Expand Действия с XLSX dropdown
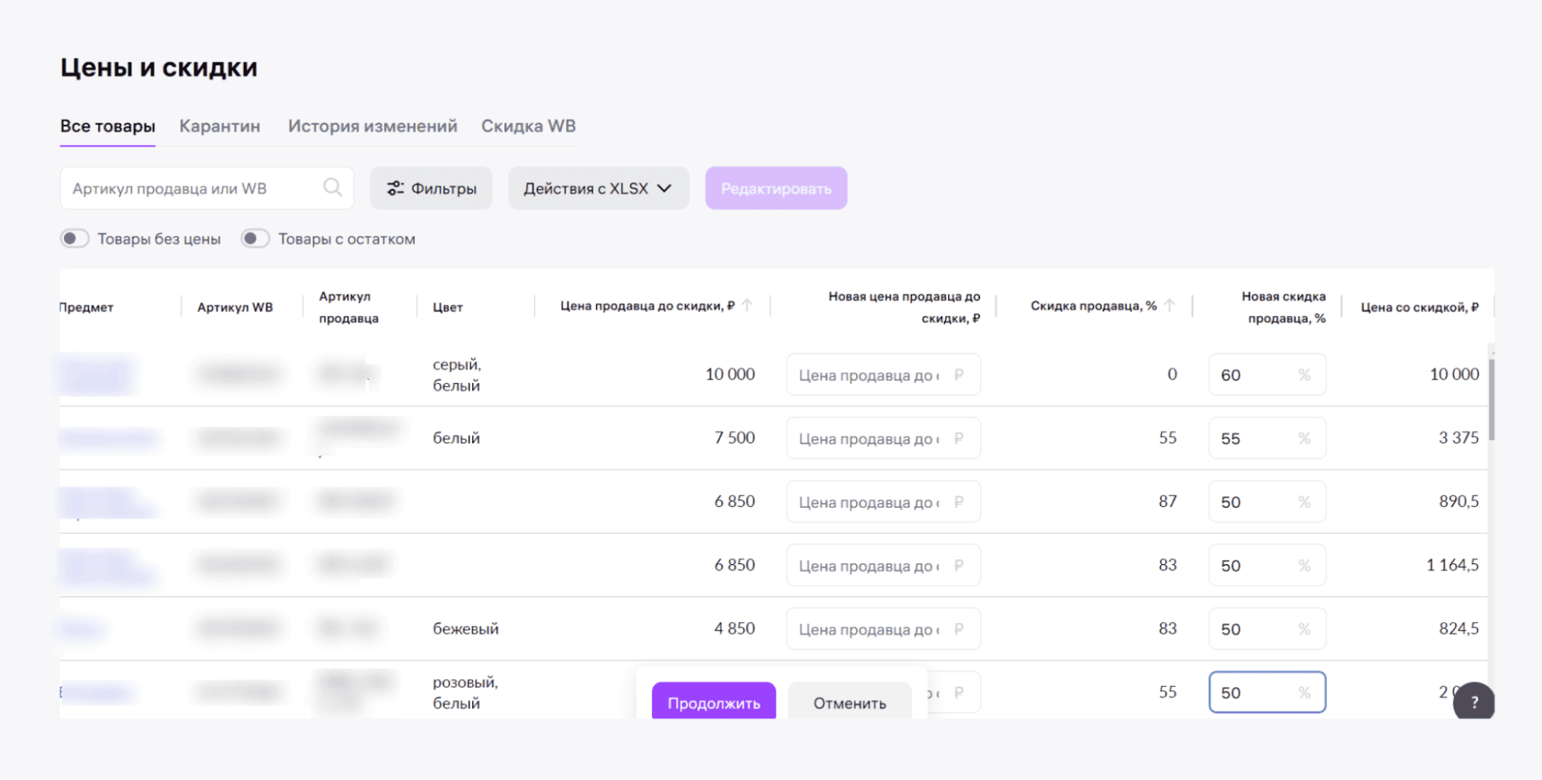Screen dimensions: 1542x780 pos(599,188)
